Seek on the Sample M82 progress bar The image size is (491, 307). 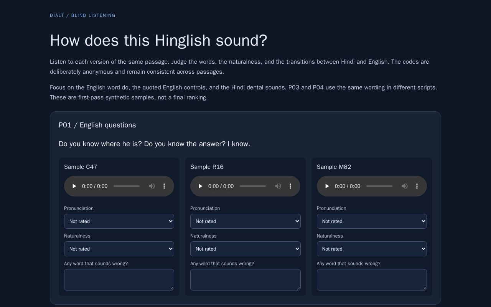[379, 186]
